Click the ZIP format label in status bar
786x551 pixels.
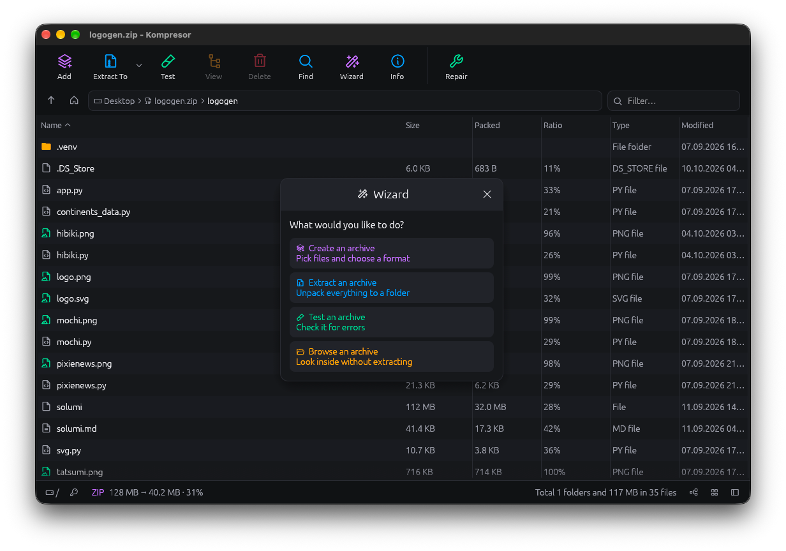click(x=98, y=492)
